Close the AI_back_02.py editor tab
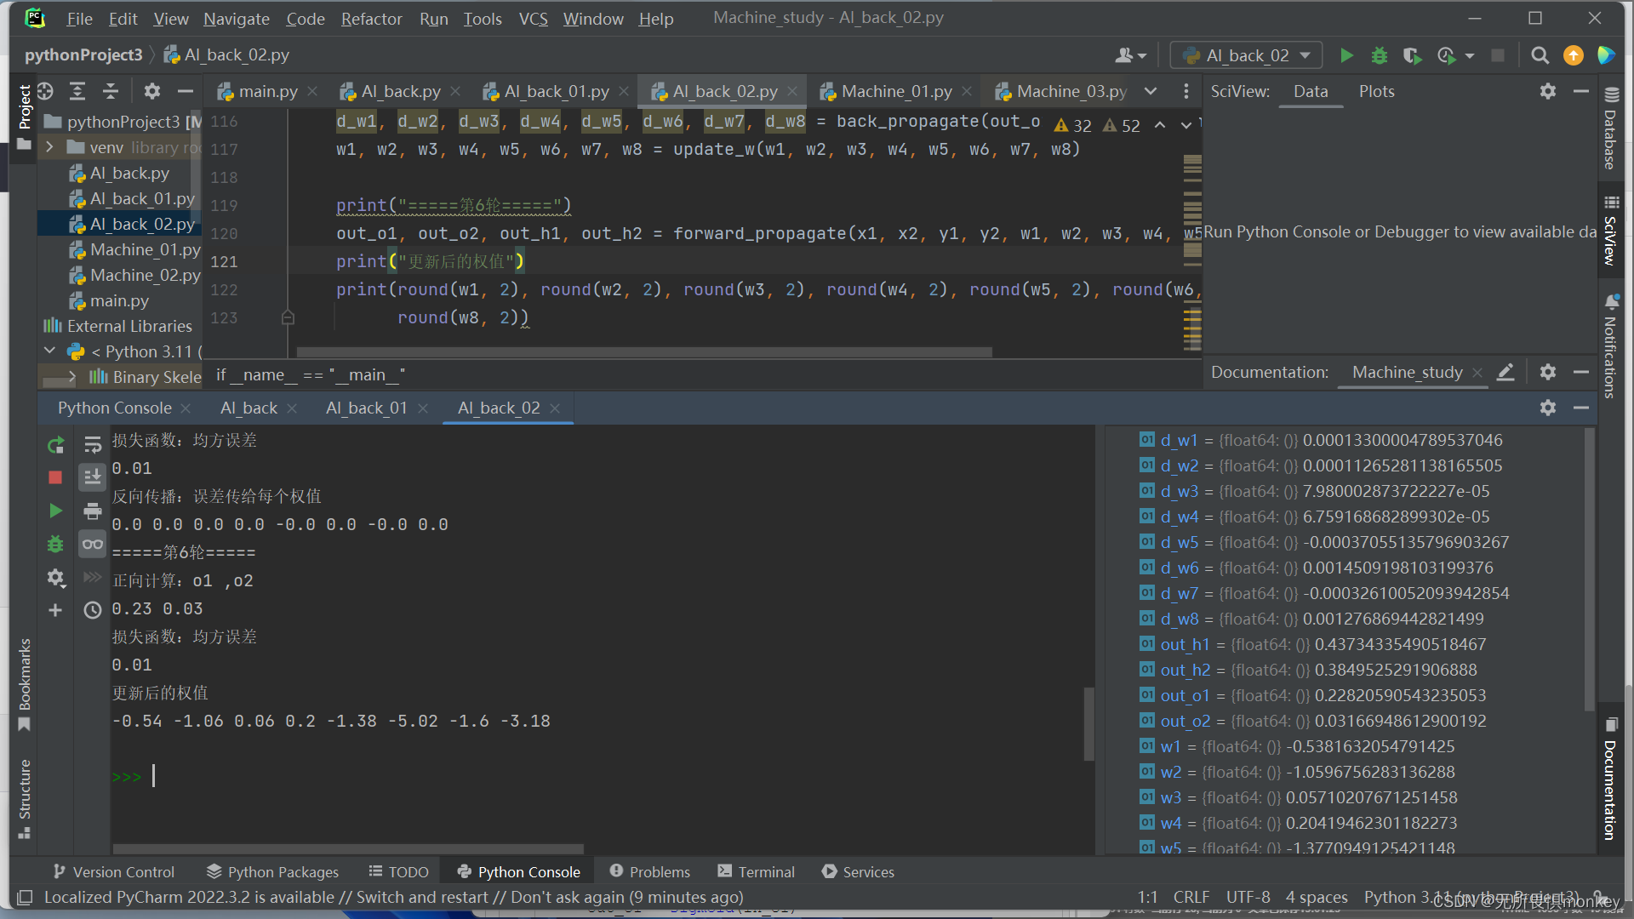This screenshot has height=919, width=1634. (792, 91)
